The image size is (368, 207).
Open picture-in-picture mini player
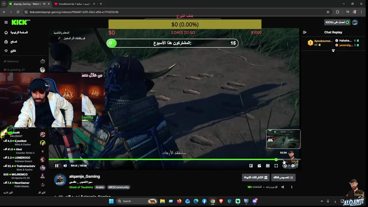[x=251, y=166]
